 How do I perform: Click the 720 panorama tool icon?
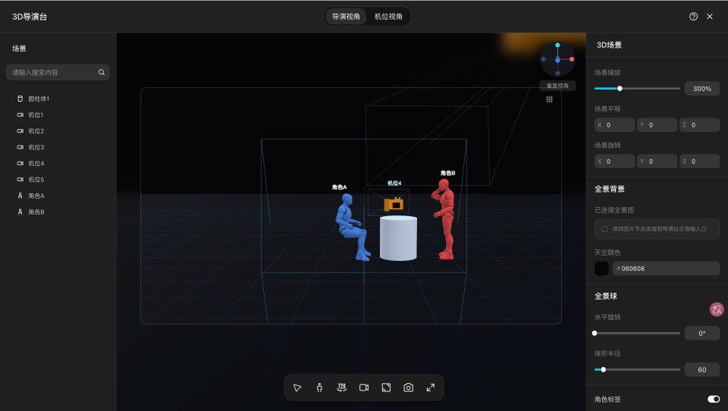pyautogui.click(x=342, y=387)
